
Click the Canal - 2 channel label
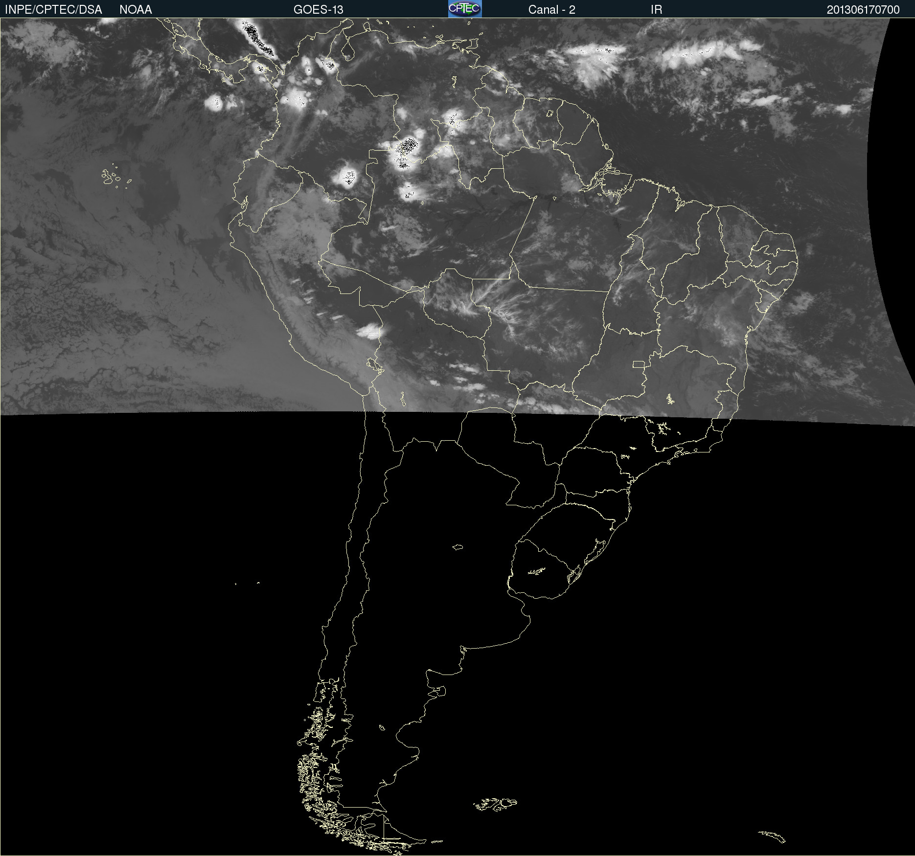[551, 10]
